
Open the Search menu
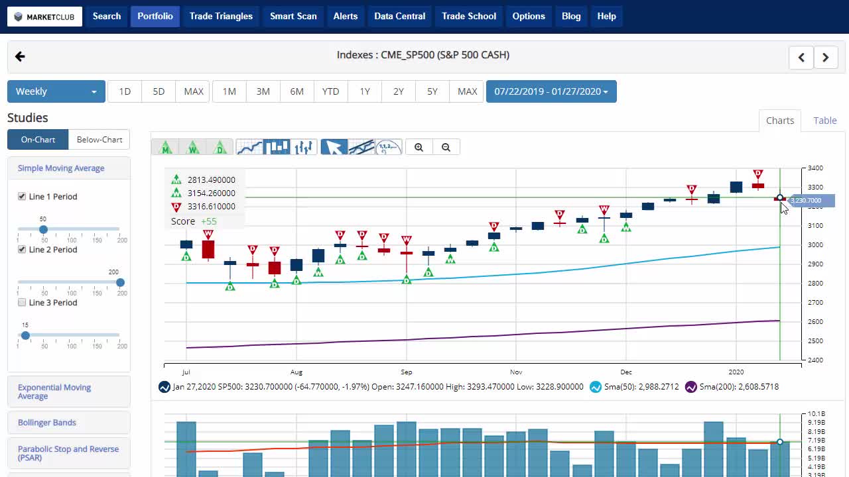[107, 17]
